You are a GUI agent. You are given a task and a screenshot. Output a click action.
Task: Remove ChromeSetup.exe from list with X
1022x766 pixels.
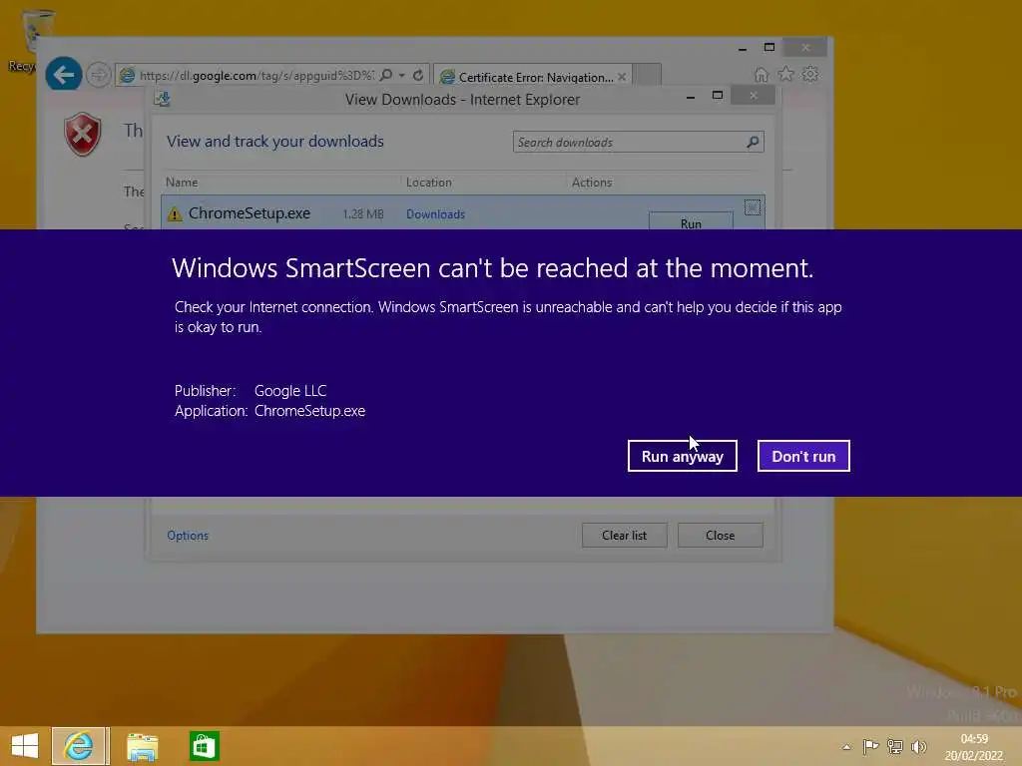[x=753, y=207]
